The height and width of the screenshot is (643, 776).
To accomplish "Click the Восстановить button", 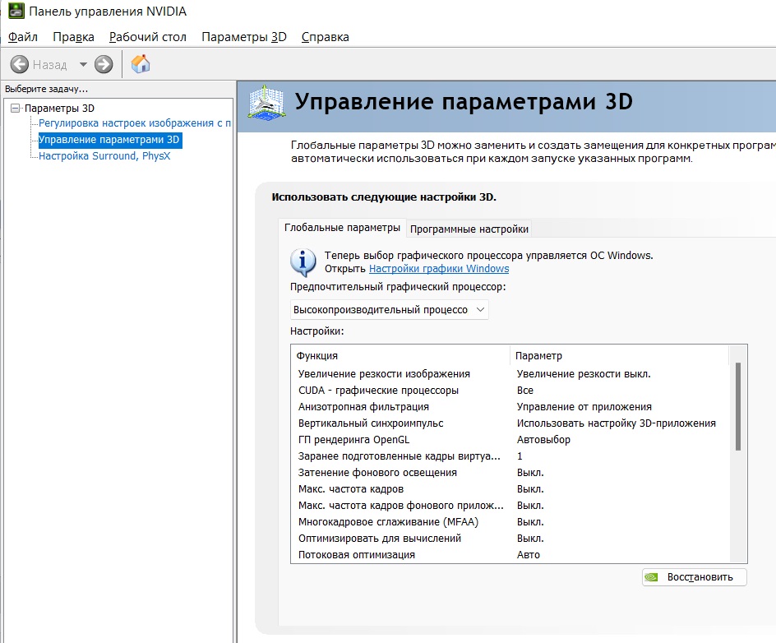I will pos(695,577).
